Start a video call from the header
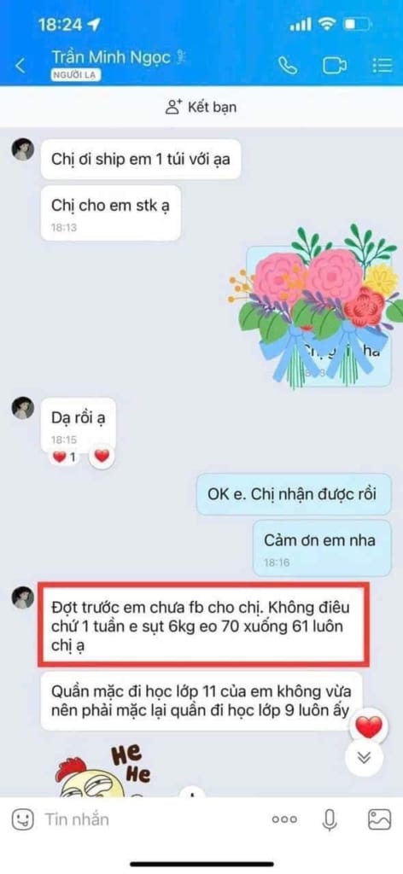403x874 pixels. click(x=333, y=66)
